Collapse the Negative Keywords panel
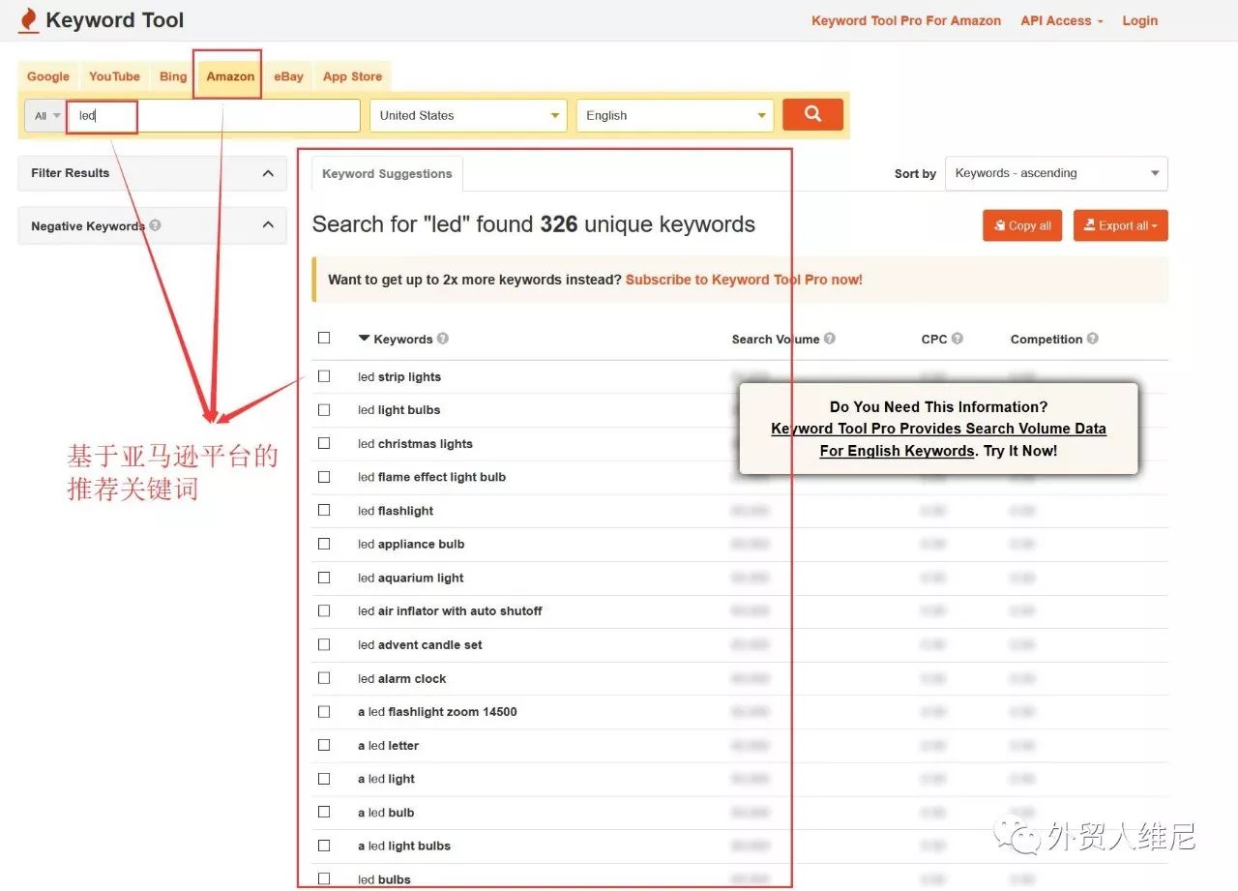1238x891 pixels. pos(268,225)
